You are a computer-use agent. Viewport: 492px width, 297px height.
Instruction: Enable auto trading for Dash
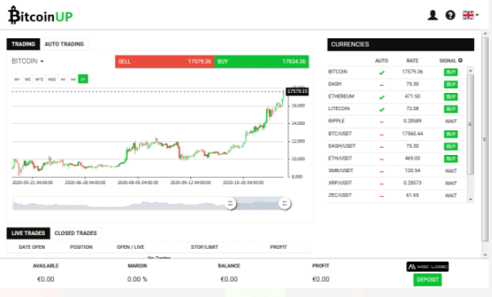click(382, 85)
